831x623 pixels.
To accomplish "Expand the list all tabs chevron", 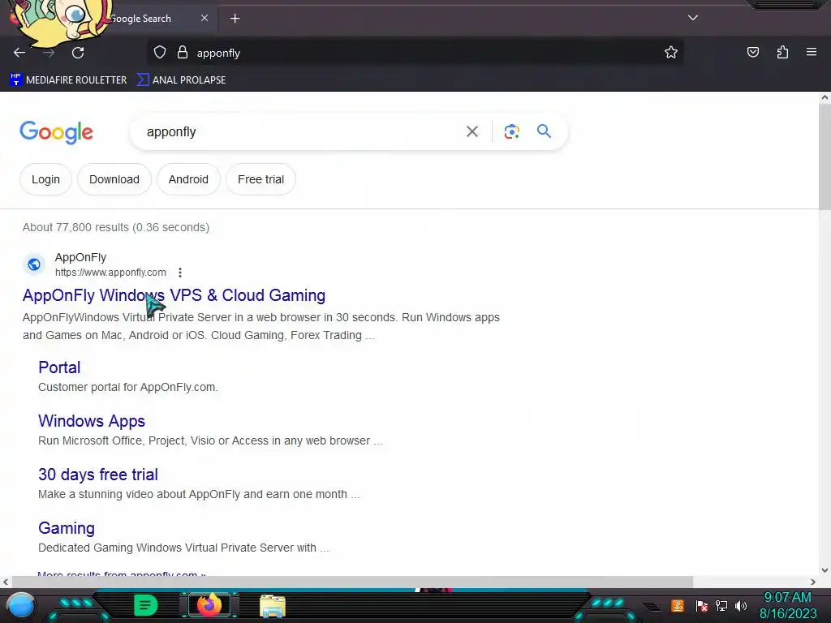I will [693, 18].
